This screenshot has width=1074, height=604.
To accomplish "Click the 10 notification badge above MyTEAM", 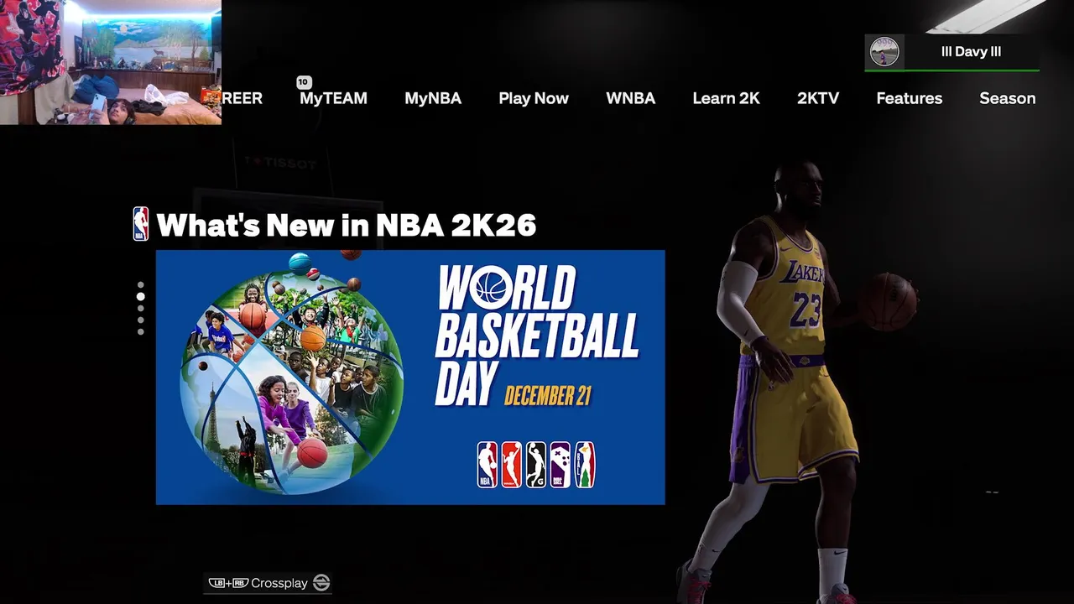I will [304, 82].
